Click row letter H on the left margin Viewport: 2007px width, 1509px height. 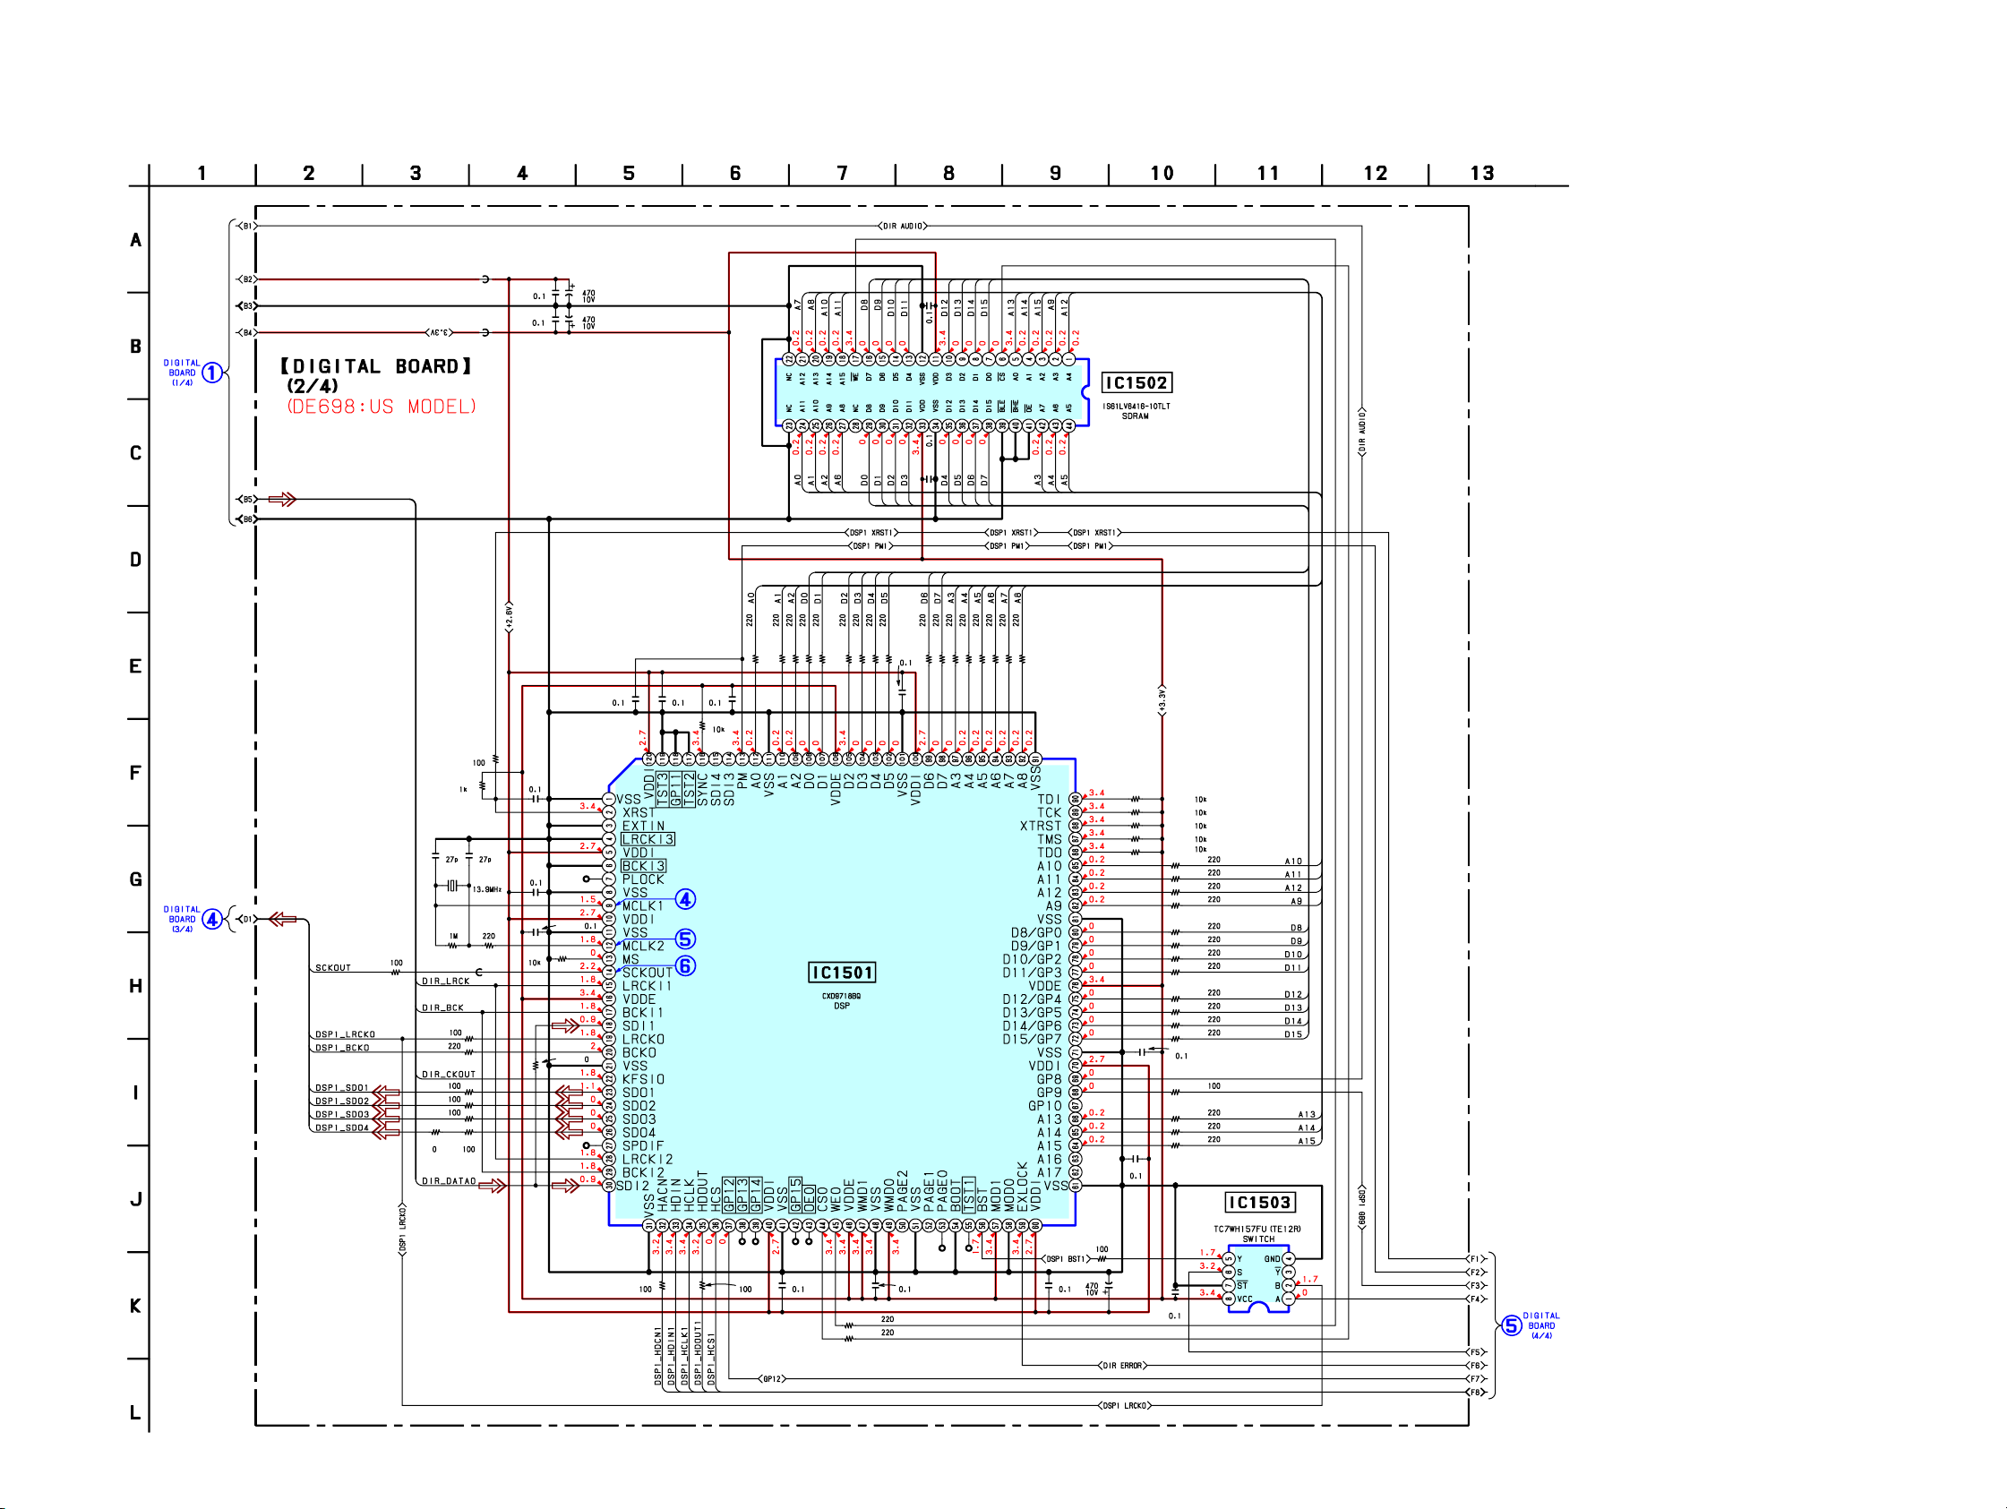(x=135, y=986)
